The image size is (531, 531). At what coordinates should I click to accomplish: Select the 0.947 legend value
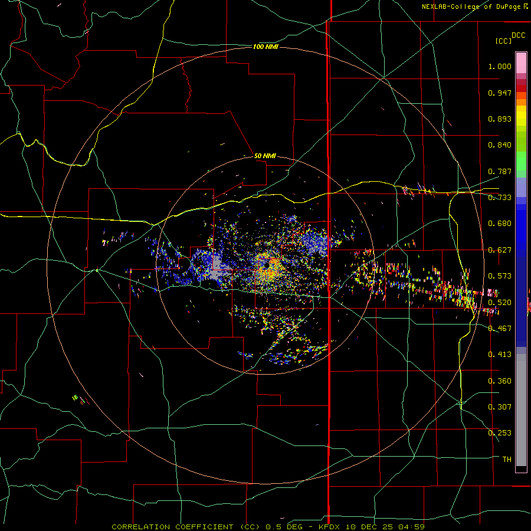[500, 93]
